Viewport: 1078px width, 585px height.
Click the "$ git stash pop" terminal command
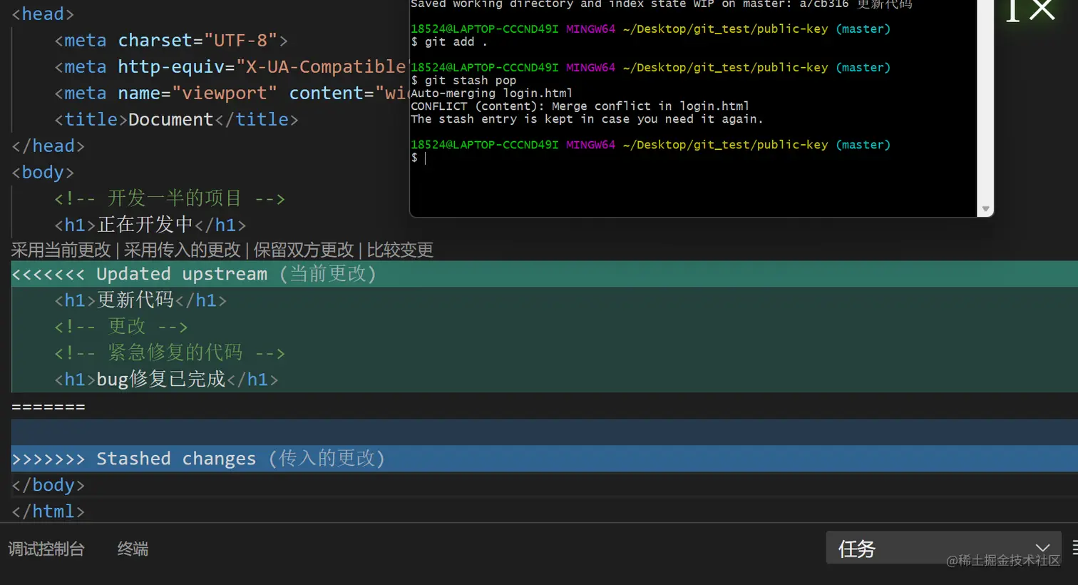(463, 81)
